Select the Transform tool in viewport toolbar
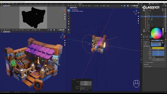The image size is (167, 94). click(69, 24)
